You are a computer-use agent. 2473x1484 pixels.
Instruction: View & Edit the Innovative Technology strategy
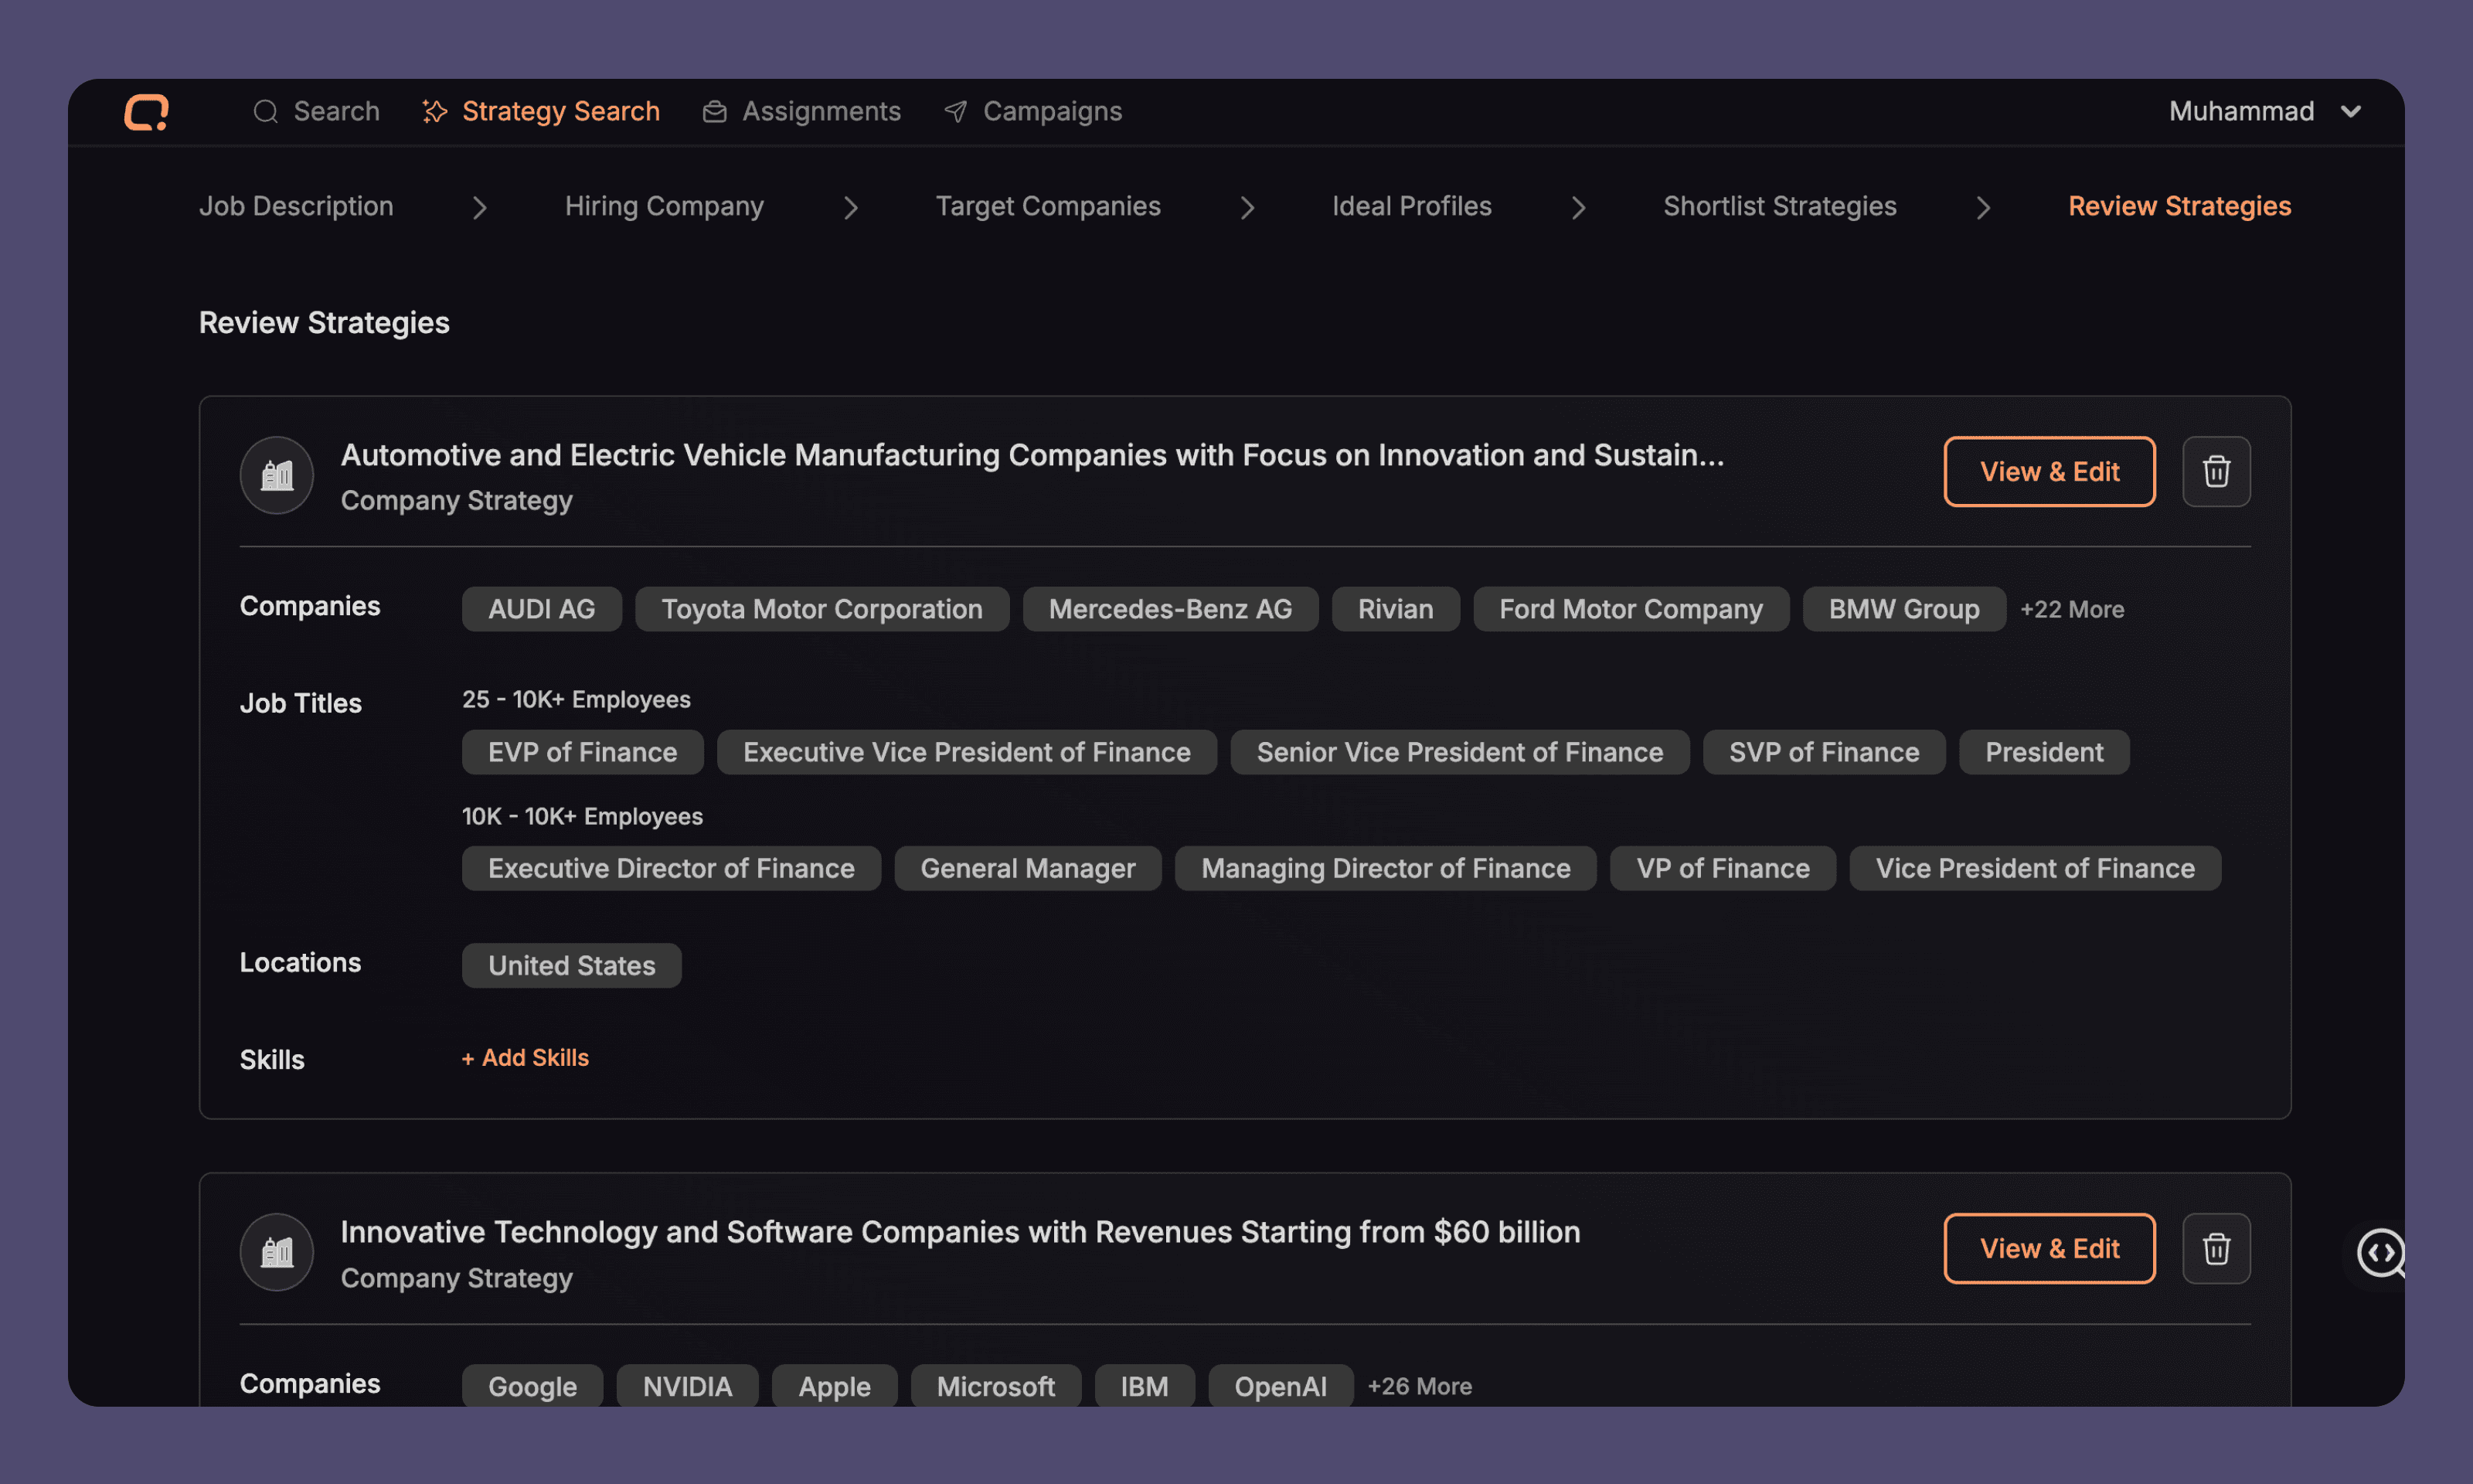[2049, 1248]
